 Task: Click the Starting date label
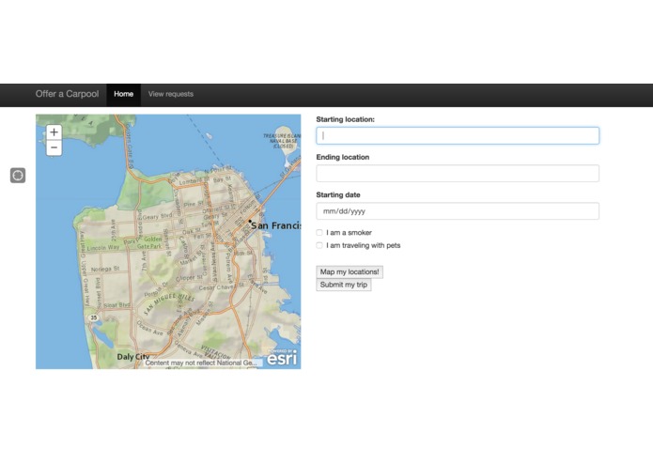[x=338, y=194]
